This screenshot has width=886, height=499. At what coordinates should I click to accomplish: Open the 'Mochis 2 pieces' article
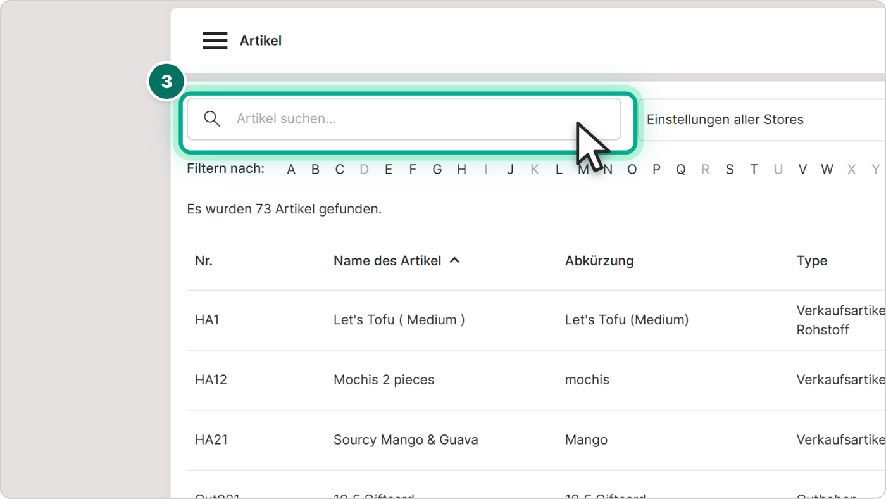tap(384, 380)
